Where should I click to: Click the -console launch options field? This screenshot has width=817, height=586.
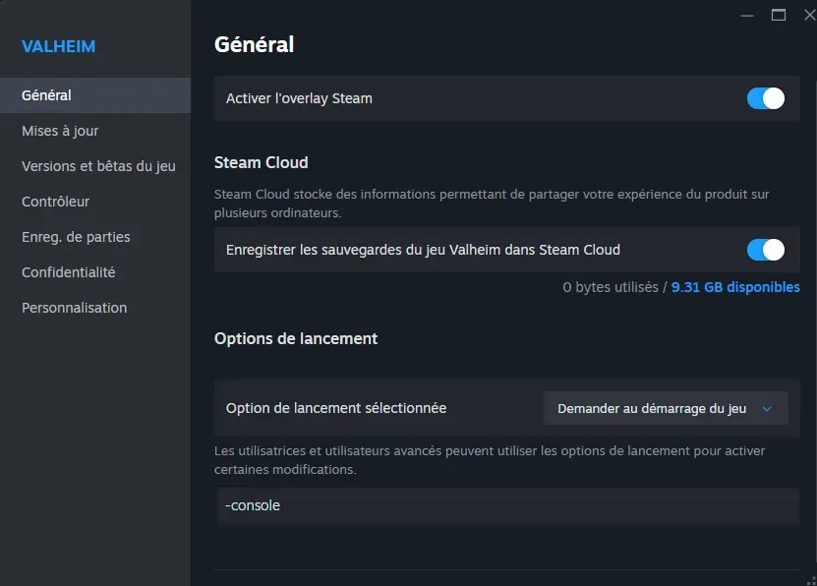click(507, 506)
